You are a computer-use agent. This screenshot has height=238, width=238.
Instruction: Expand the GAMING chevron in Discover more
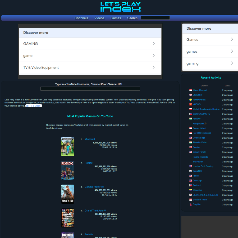point(154,44)
